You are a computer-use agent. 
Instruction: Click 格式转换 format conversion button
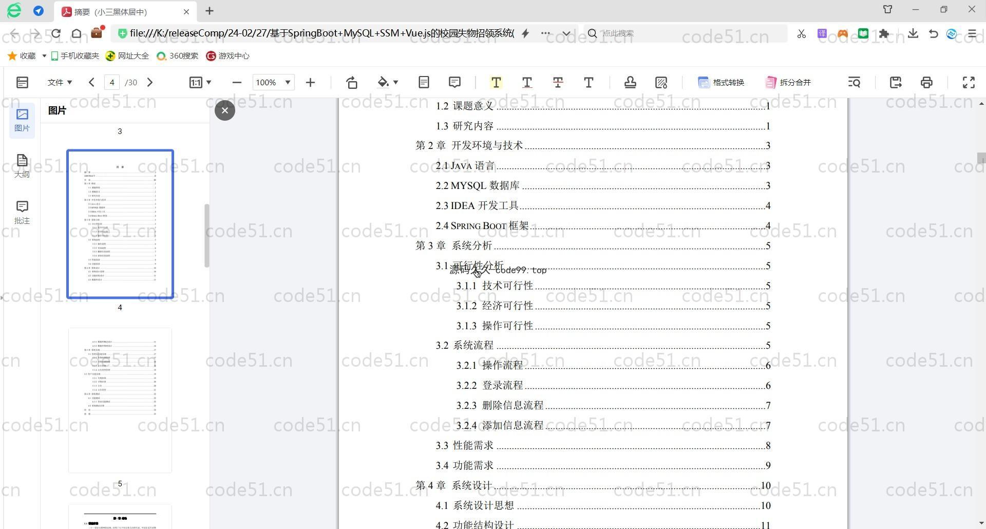click(721, 82)
